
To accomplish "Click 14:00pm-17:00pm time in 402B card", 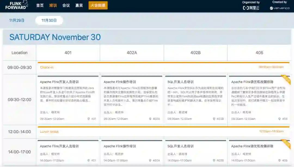I will 179,160.
